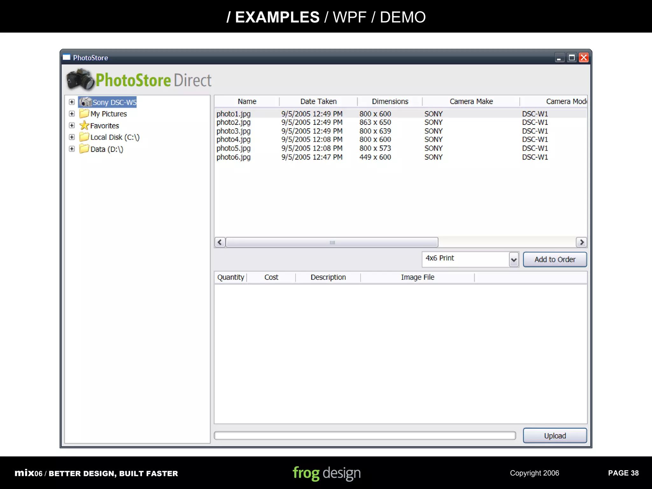
Task: Click the scroll left arrow
Action: 220,242
